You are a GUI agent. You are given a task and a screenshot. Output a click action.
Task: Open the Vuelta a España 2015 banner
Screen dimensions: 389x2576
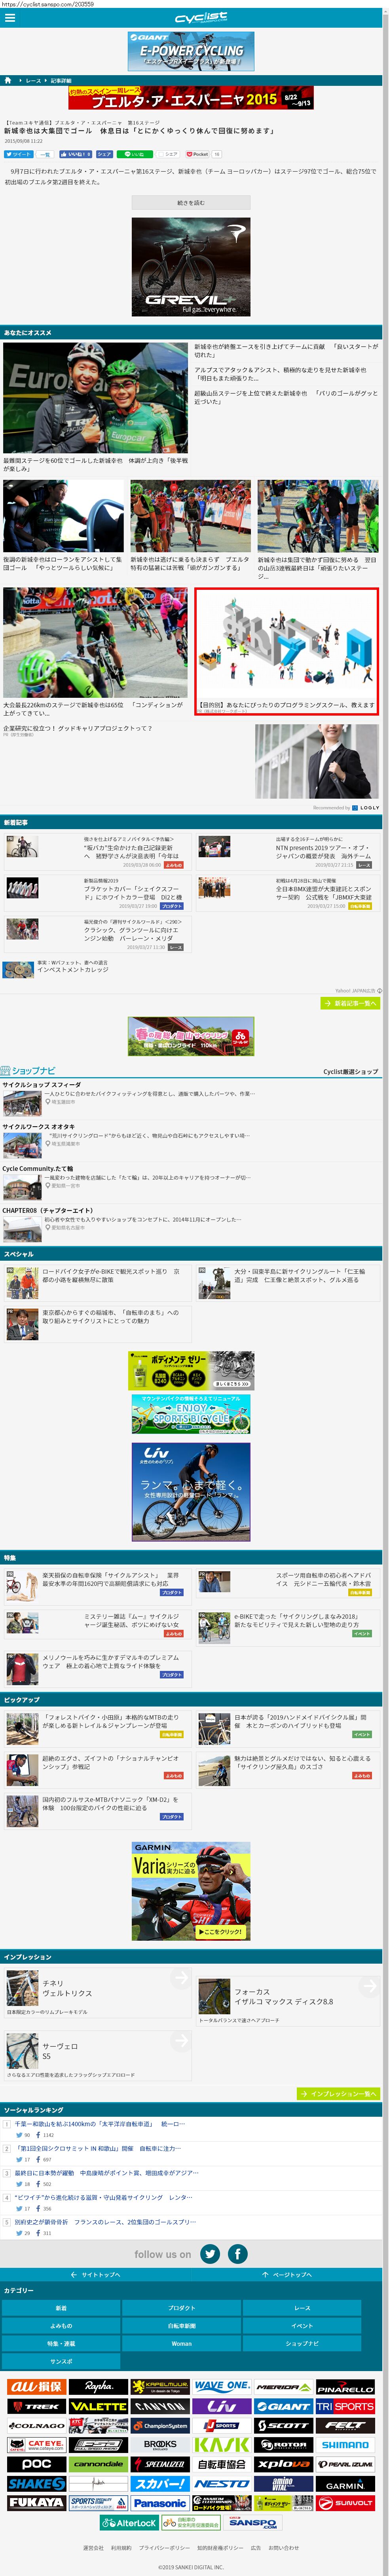[191, 98]
